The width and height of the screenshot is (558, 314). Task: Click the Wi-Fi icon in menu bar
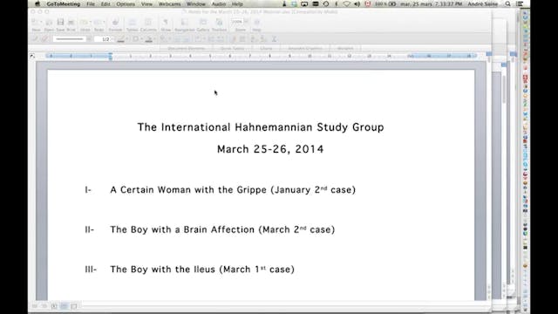[347, 3]
